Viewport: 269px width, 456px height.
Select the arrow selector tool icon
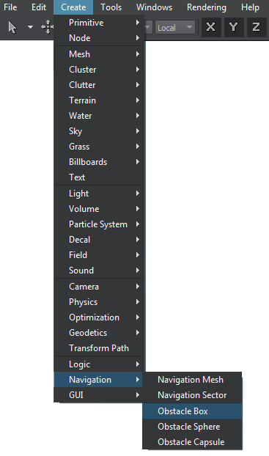pyautogui.click(x=12, y=27)
